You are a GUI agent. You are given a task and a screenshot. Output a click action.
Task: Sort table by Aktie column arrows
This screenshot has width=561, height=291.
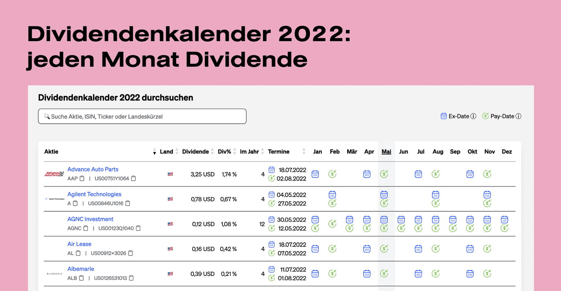click(154, 152)
